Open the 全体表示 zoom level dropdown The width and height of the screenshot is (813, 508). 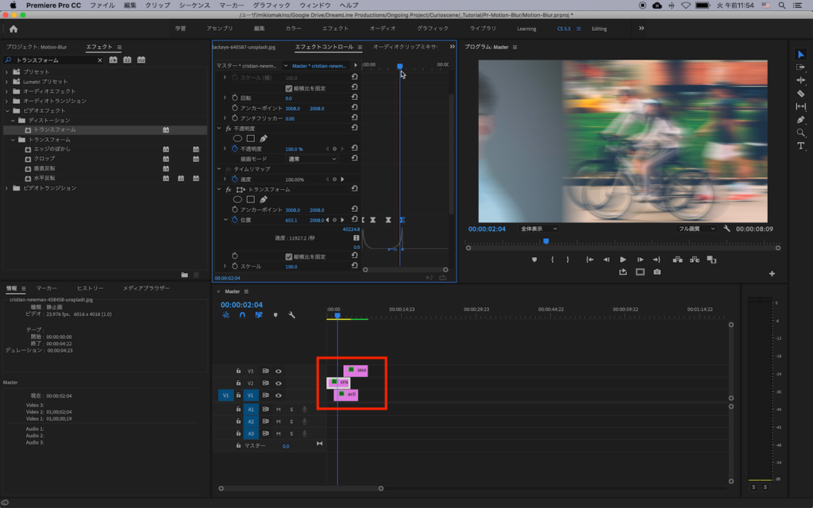tap(539, 229)
